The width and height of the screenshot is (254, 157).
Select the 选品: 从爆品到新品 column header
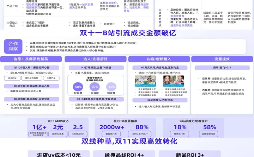tap(31, 59)
